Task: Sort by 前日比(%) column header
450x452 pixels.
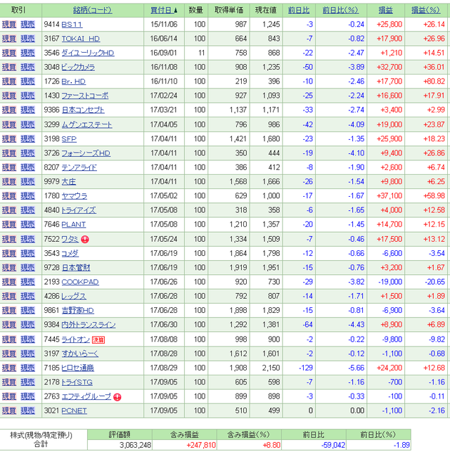Action: pos(340,11)
